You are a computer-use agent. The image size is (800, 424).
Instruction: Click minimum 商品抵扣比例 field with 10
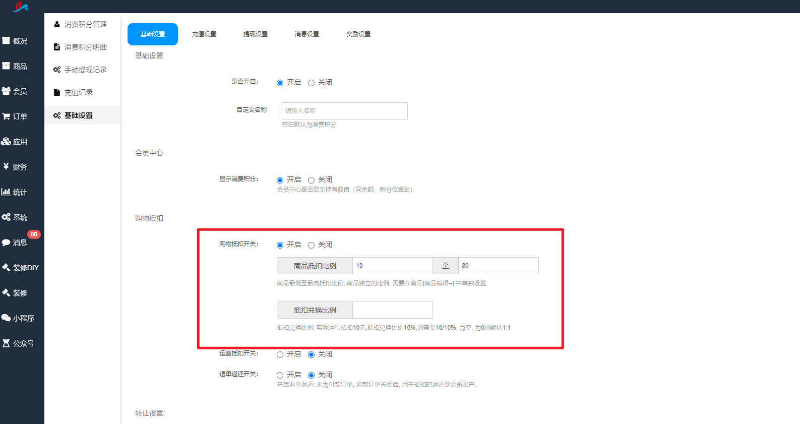point(393,266)
